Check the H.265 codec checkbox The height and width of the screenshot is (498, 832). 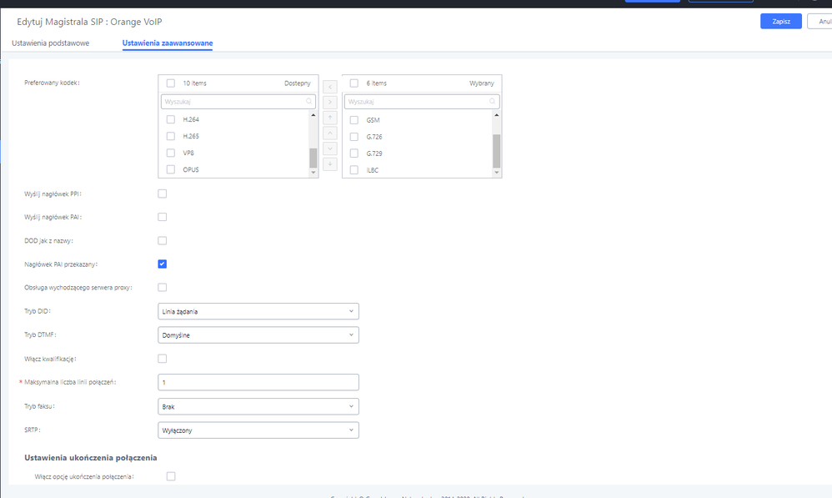(x=171, y=137)
